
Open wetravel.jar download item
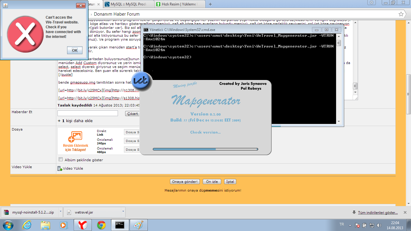coord(92,212)
